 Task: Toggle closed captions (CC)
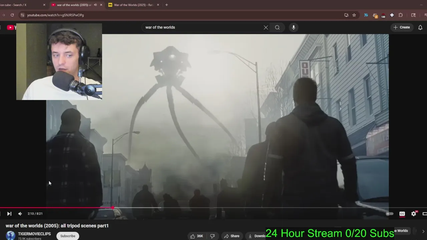click(402, 214)
